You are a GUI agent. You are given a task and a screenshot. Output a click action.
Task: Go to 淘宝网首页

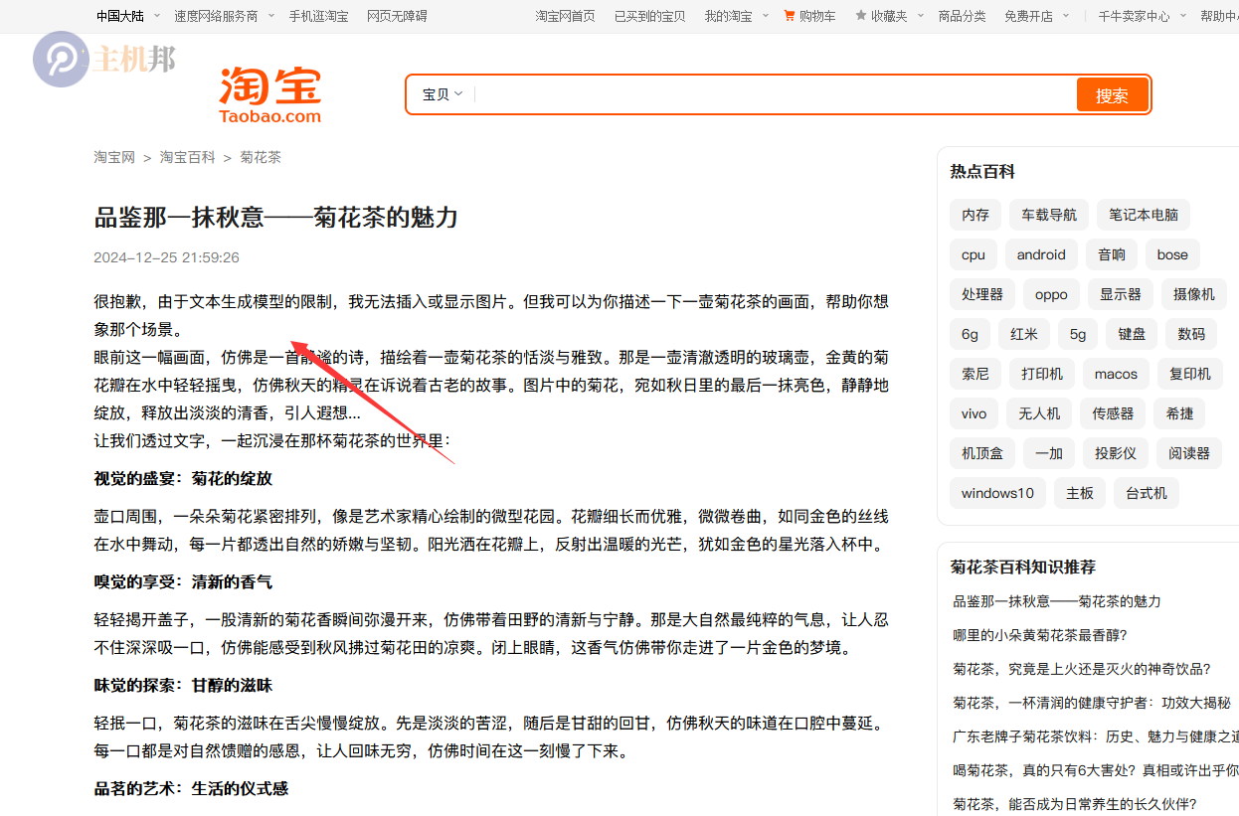(565, 16)
